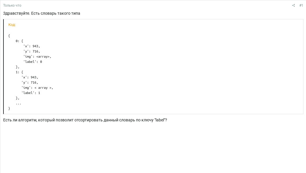Click the opening brace in the code block
This screenshot has width=306, height=173.
click(9, 36)
